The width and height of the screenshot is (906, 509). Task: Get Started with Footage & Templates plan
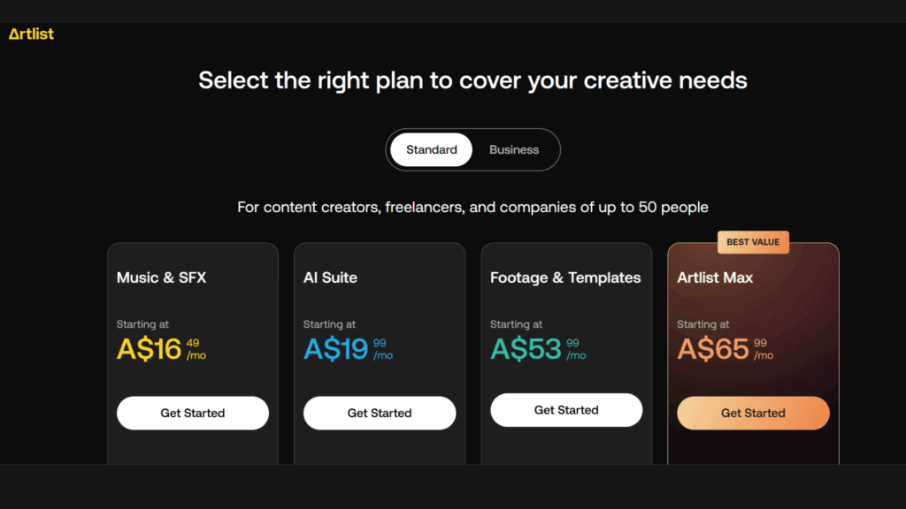[x=566, y=410]
